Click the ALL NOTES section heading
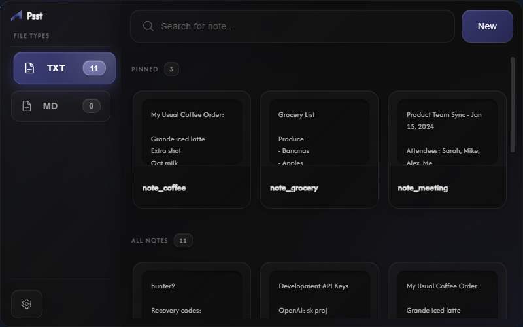 150,241
